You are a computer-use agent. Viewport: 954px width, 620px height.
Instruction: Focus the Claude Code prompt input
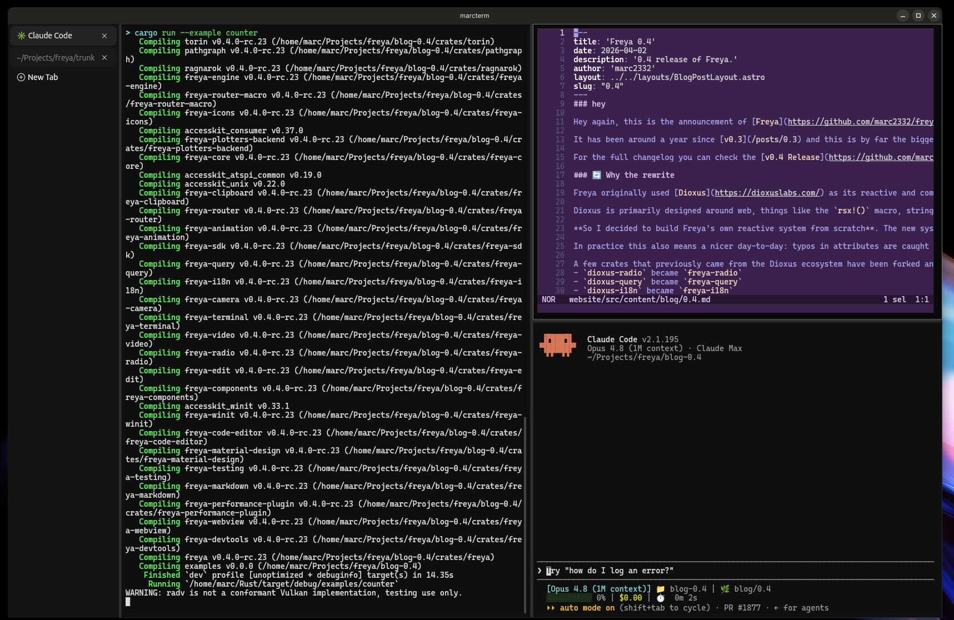pyautogui.click(x=735, y=571)
